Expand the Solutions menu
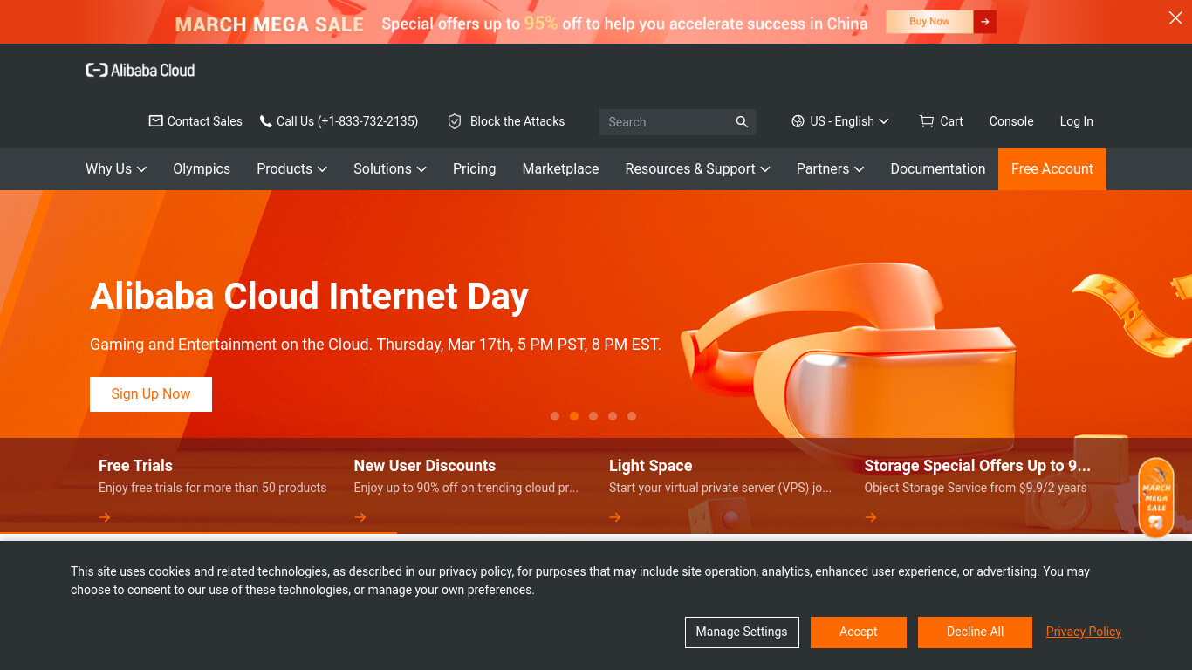The height and width of the screenshot is (670, 1192). click(x=389, y=169)
